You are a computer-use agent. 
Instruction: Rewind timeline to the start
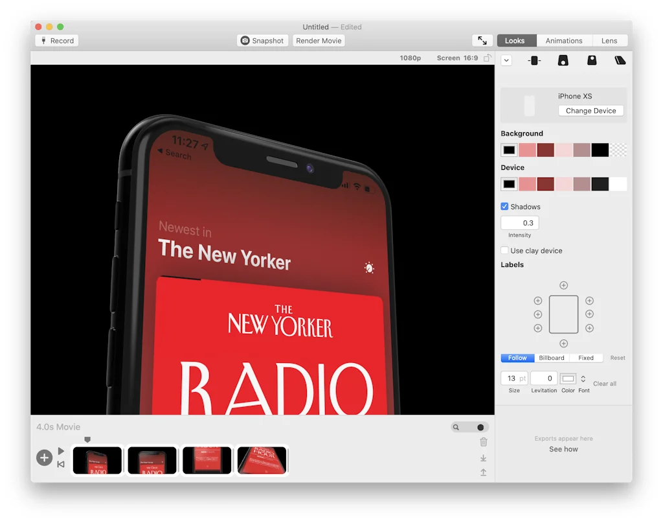(61, 464)
